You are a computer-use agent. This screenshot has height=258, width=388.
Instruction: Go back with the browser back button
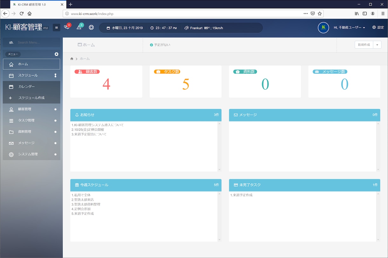point(5,14)
